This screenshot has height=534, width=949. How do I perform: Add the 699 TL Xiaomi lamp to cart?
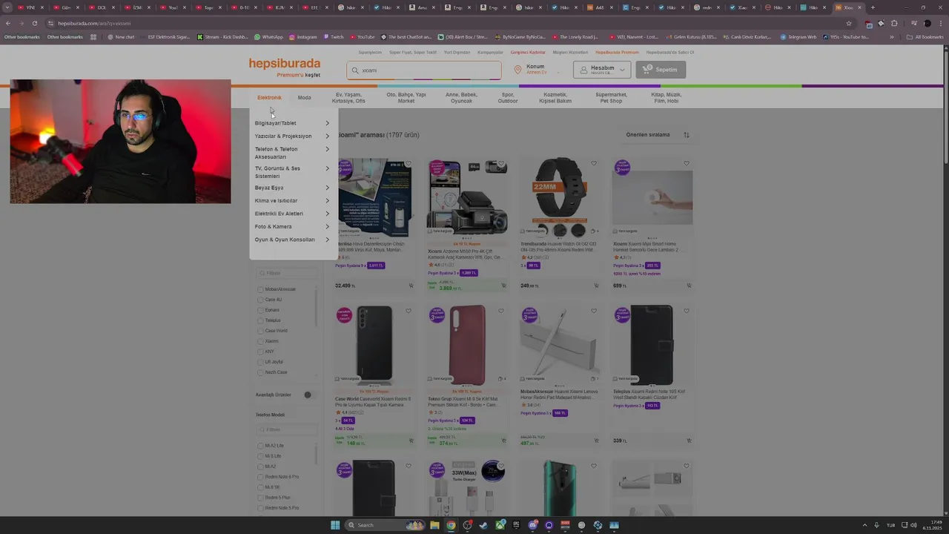[689, 286]
